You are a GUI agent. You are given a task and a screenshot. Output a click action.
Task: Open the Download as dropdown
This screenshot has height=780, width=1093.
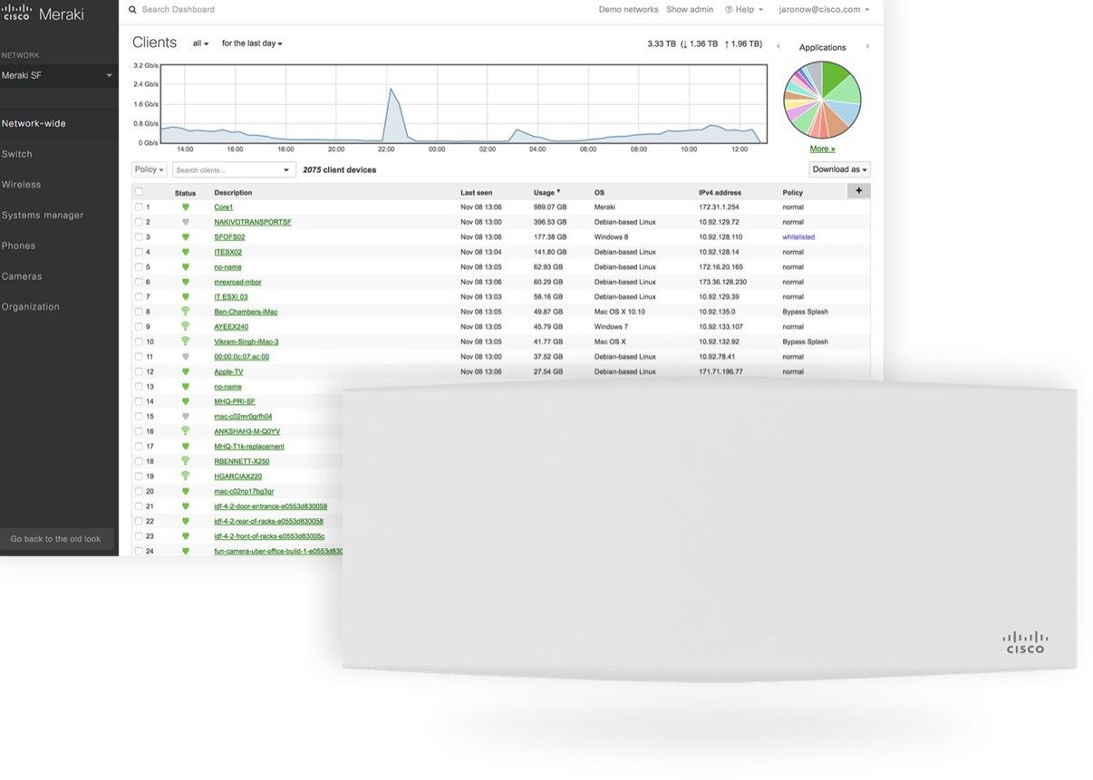click(x=839, y=169)
